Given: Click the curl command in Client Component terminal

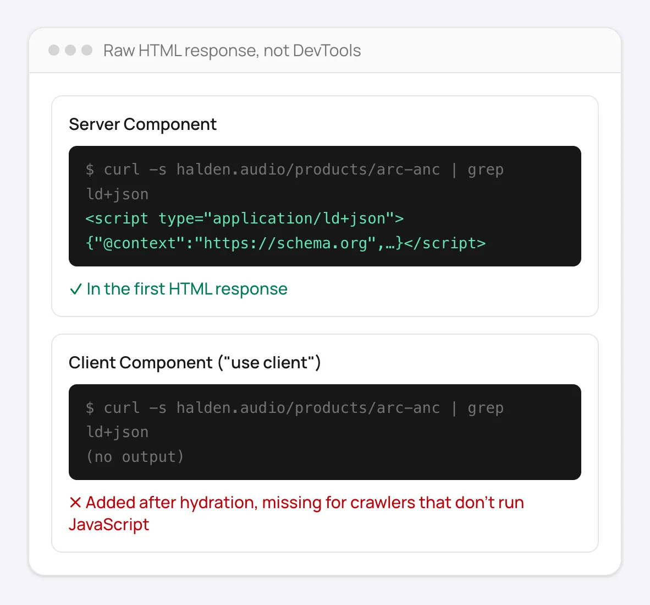Looking at the screenshot, I should click(294, 420).
